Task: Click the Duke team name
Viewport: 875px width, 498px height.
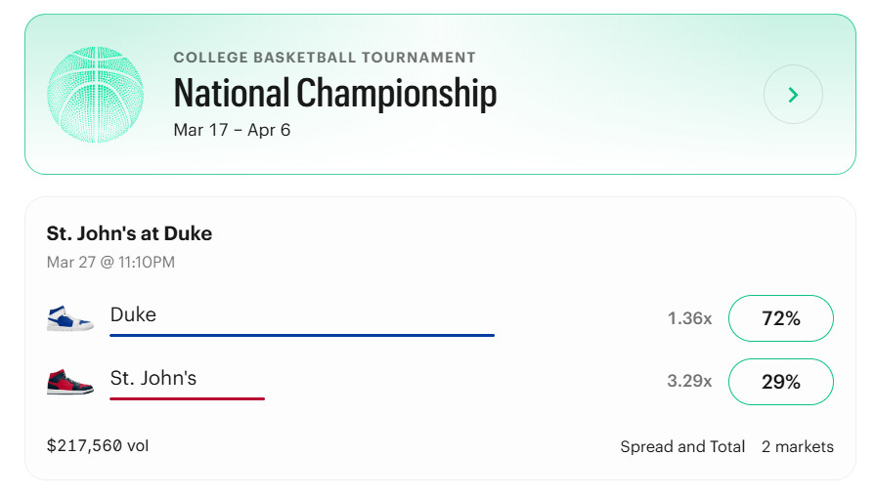Action: (133, 314)
